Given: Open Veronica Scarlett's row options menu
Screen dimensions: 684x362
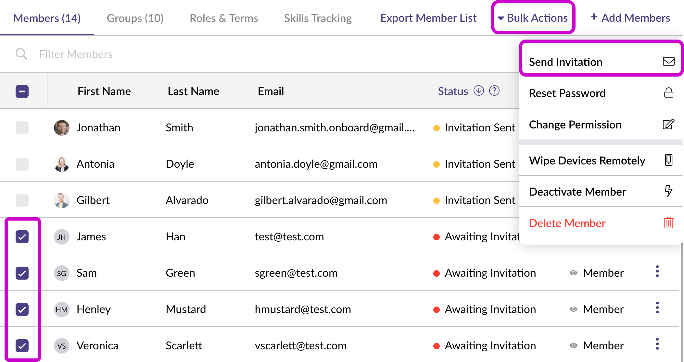Looking at the screenshot, I should 657,344.
